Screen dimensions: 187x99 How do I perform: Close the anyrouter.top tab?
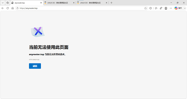[41, 3]
